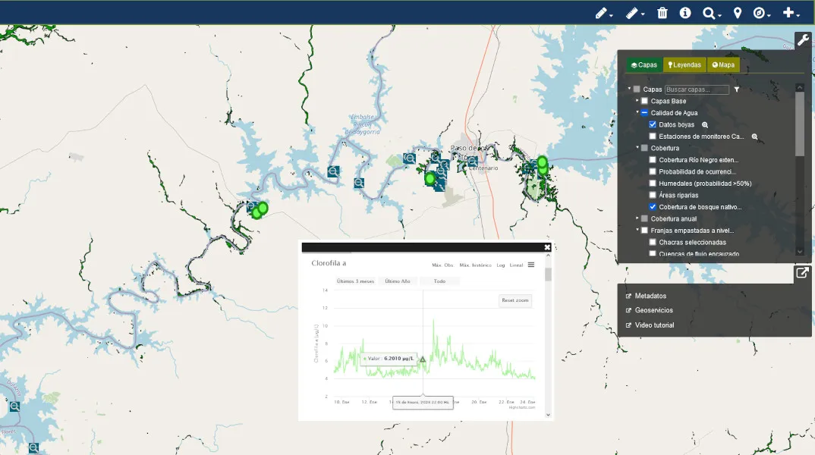Uncheck the Datos boyas layer
This screenshot has height=455, width=815.
pos(653,124)
